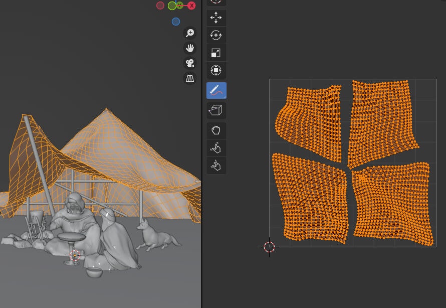Select the Move tool in the toolbar
Screen dimensions: 446x308
(x=216, y=18)
